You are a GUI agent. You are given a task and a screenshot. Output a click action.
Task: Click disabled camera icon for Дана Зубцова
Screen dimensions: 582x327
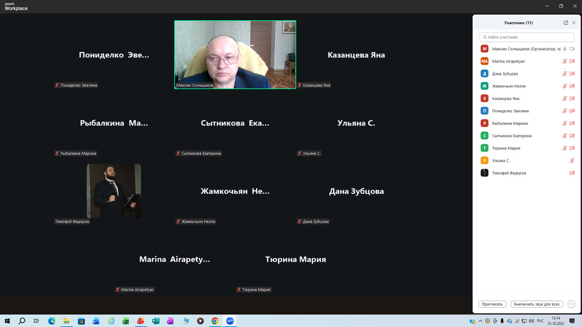point(572,74)
